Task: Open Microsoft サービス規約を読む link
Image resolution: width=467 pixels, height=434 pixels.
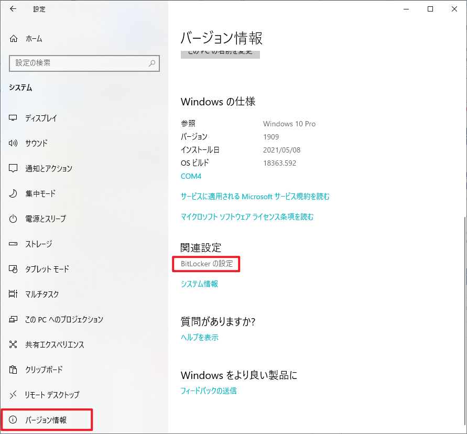Action: pyautogui.click(x=255, y=197)
